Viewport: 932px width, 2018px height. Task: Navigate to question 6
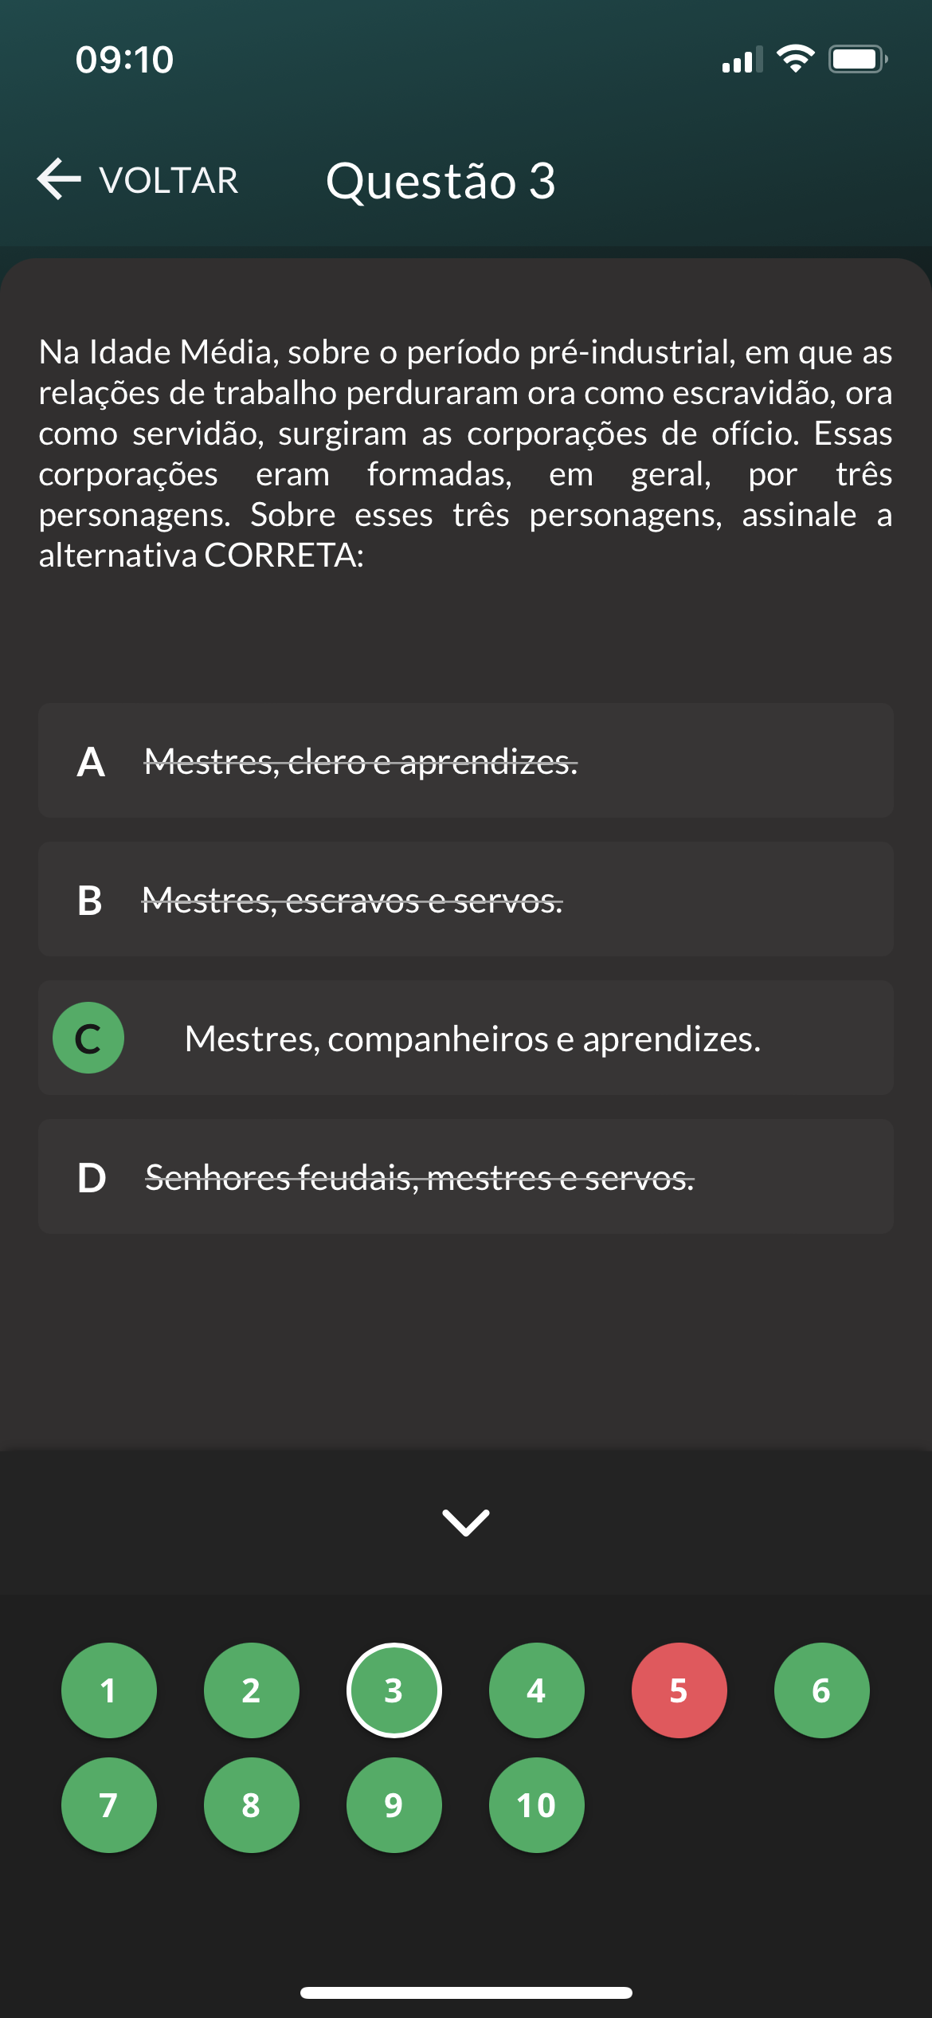[x=822, y=1690]
